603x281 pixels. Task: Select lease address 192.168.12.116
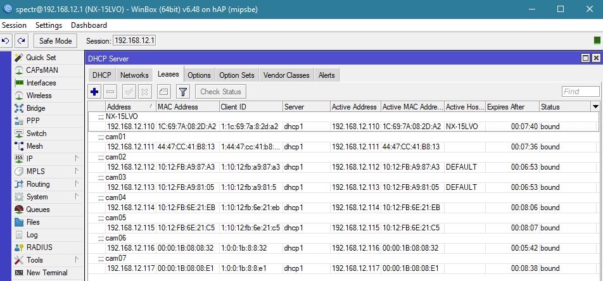(130, 248)
